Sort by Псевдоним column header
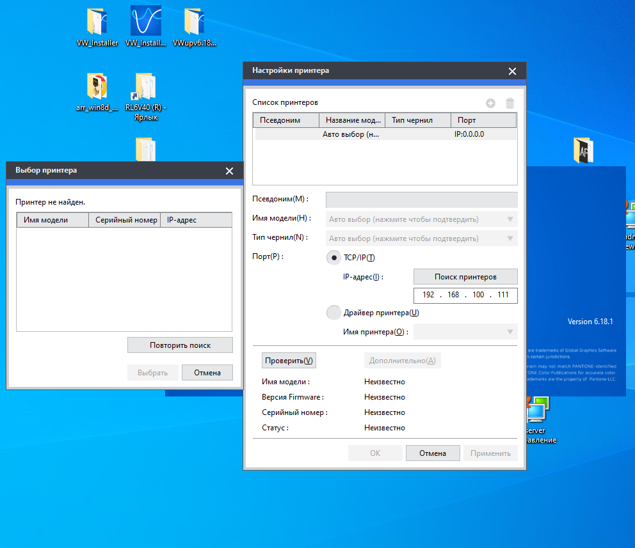Image resolution: width=635 pixels, height=548 pixels. click(286, 120)
